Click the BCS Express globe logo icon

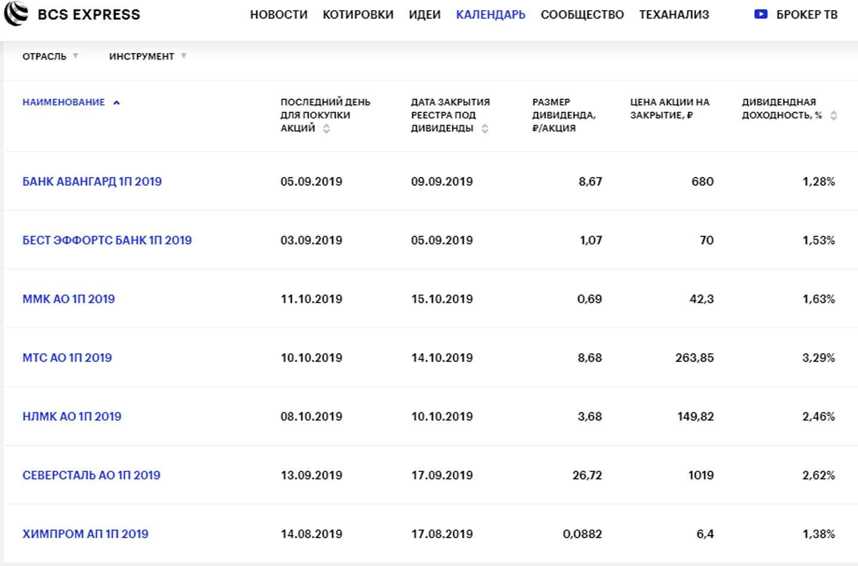pyautogui.click(x=16, y=14)
